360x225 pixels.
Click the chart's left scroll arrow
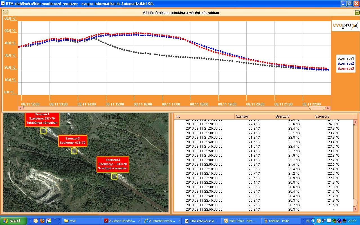20,108
